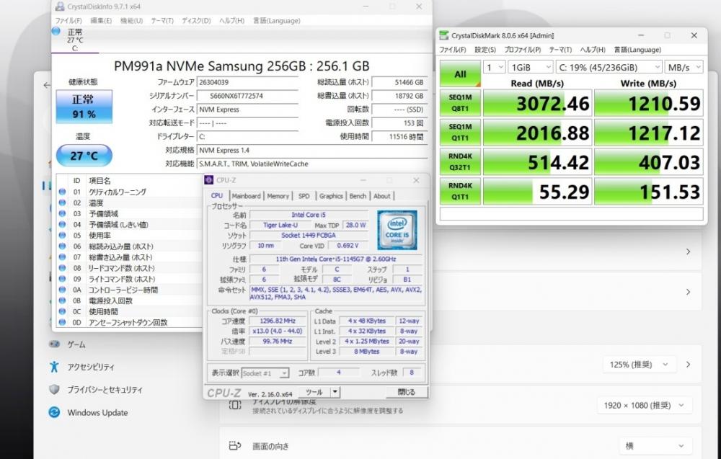
Task: Open the 125% display scale dropdown
Action: (638, 365)
